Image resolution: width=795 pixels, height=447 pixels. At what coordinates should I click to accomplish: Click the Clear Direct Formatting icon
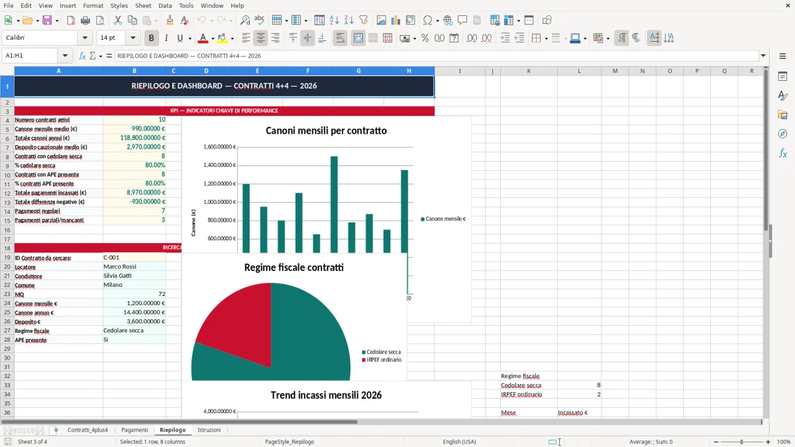(x=184, y=21)
